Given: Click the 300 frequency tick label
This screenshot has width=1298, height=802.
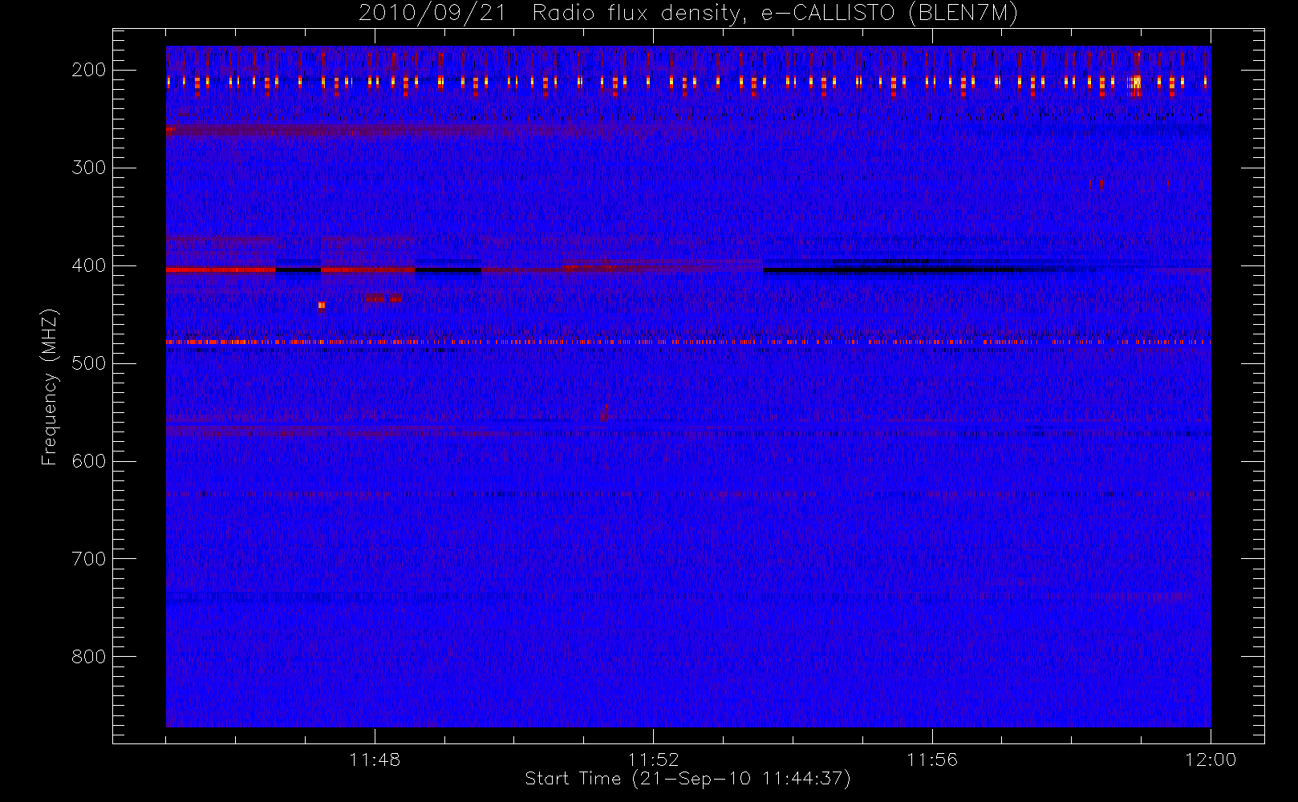Looking at the screenshot, I should (89, 168).
